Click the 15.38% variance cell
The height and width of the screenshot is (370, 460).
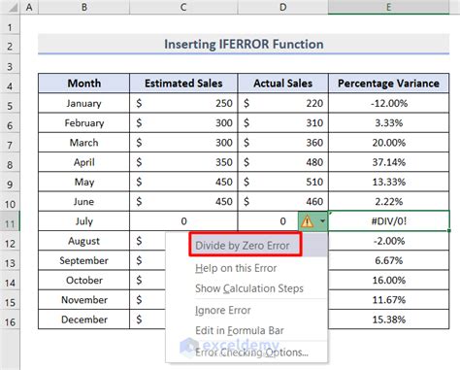tap(389, 320)
